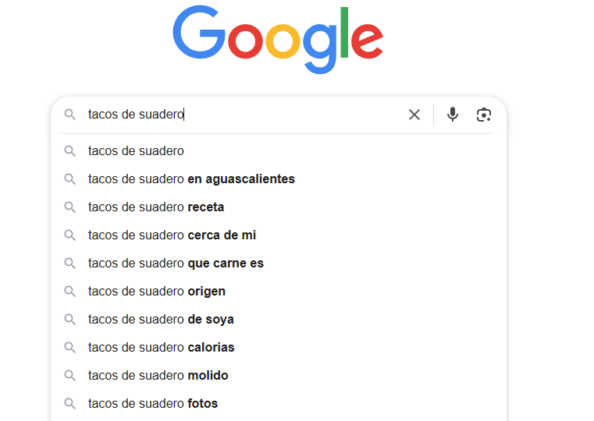Select 'tacos de suadero molido' suggestion
Screen dimensions: 594x421
point(158,376)
